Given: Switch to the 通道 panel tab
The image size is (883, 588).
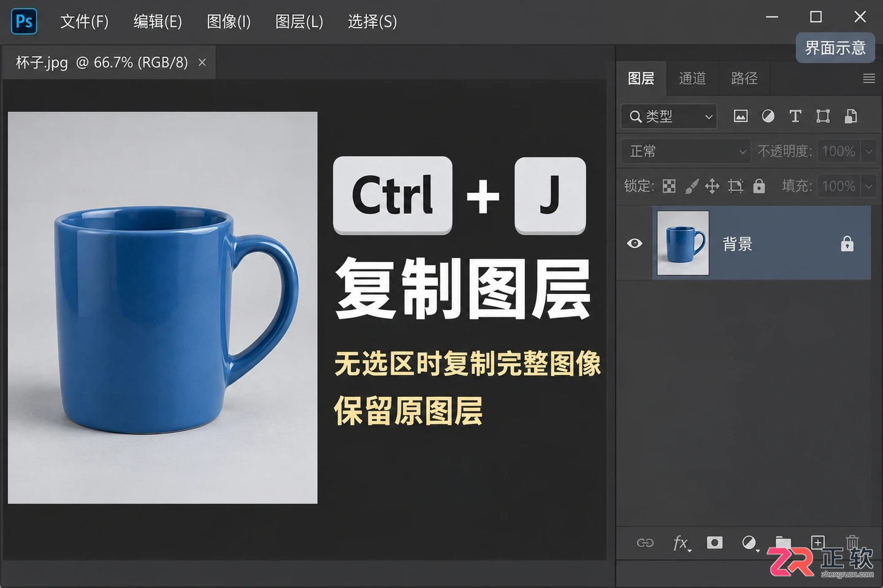Looking at the screenshot, I should click(x=692, y=78).
